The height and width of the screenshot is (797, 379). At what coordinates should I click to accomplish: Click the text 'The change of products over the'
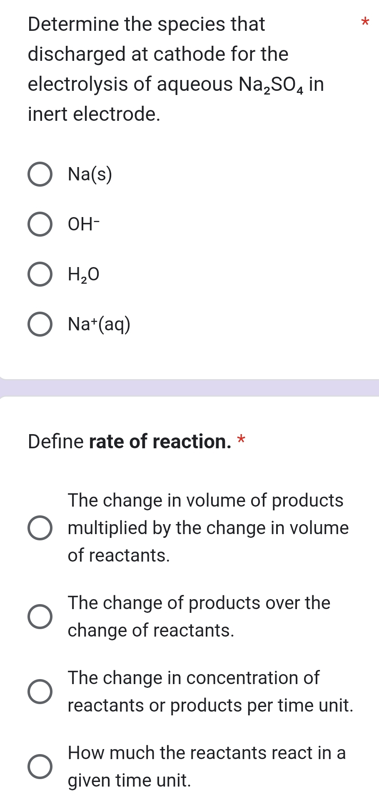[199, 603]
